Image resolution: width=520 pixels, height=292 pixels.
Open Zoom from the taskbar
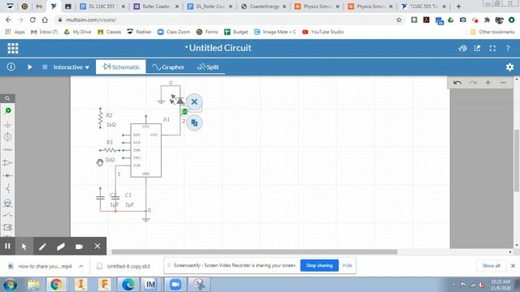click(175, 285)
